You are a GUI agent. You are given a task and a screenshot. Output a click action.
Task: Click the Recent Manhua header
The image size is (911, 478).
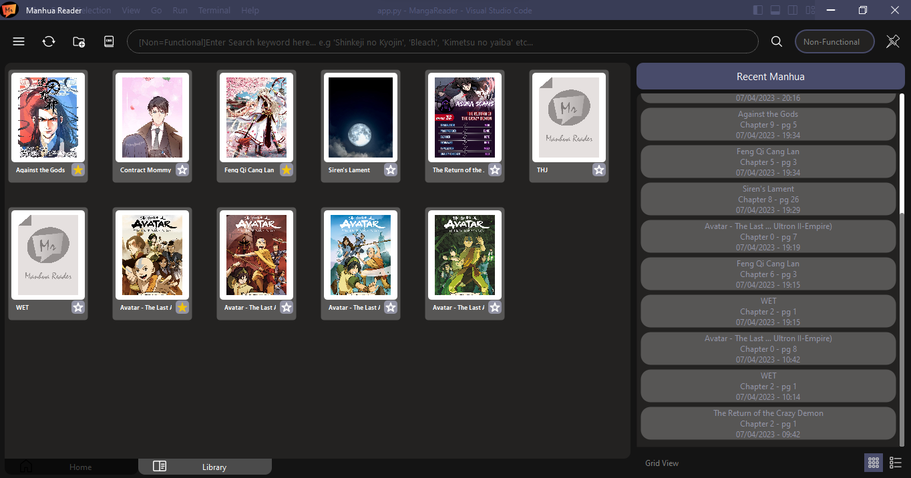click(x=770, y=76)
